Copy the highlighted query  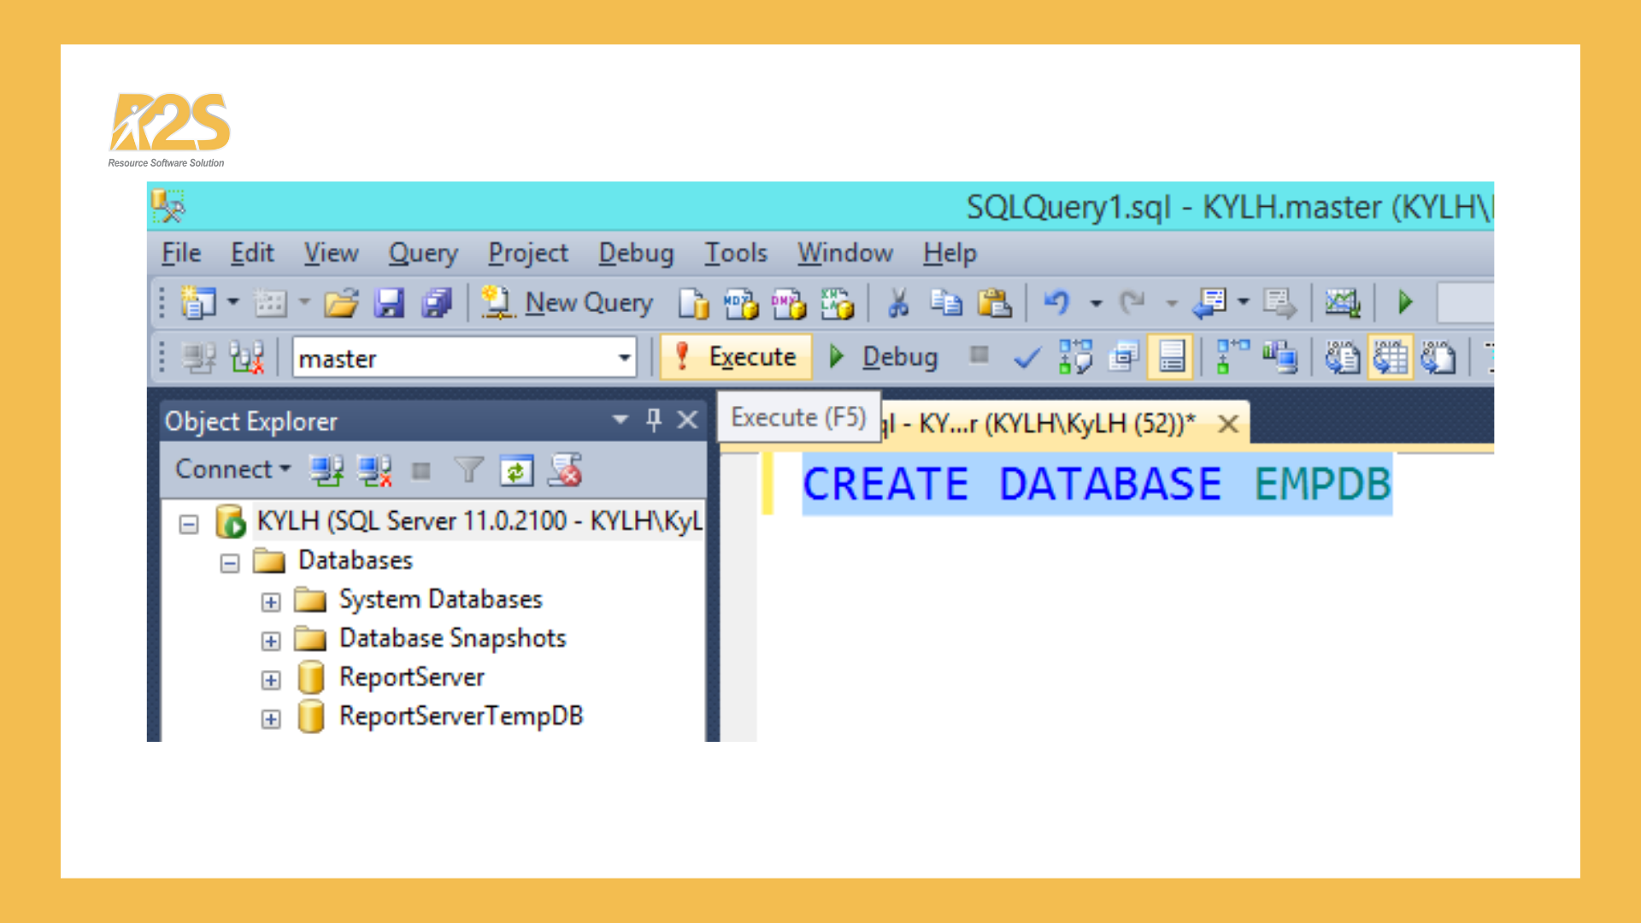(947, 303)
